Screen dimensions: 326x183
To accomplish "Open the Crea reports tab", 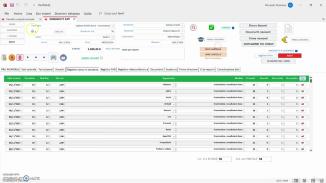I will coord(207,69).
